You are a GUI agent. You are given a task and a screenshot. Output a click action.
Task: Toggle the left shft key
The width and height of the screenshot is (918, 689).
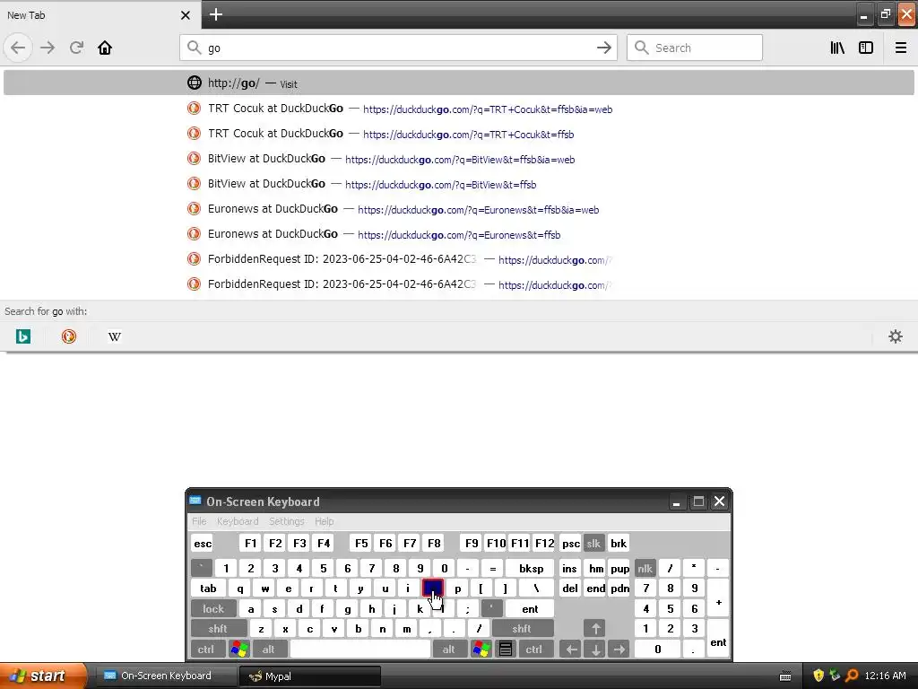click(217, 629)
